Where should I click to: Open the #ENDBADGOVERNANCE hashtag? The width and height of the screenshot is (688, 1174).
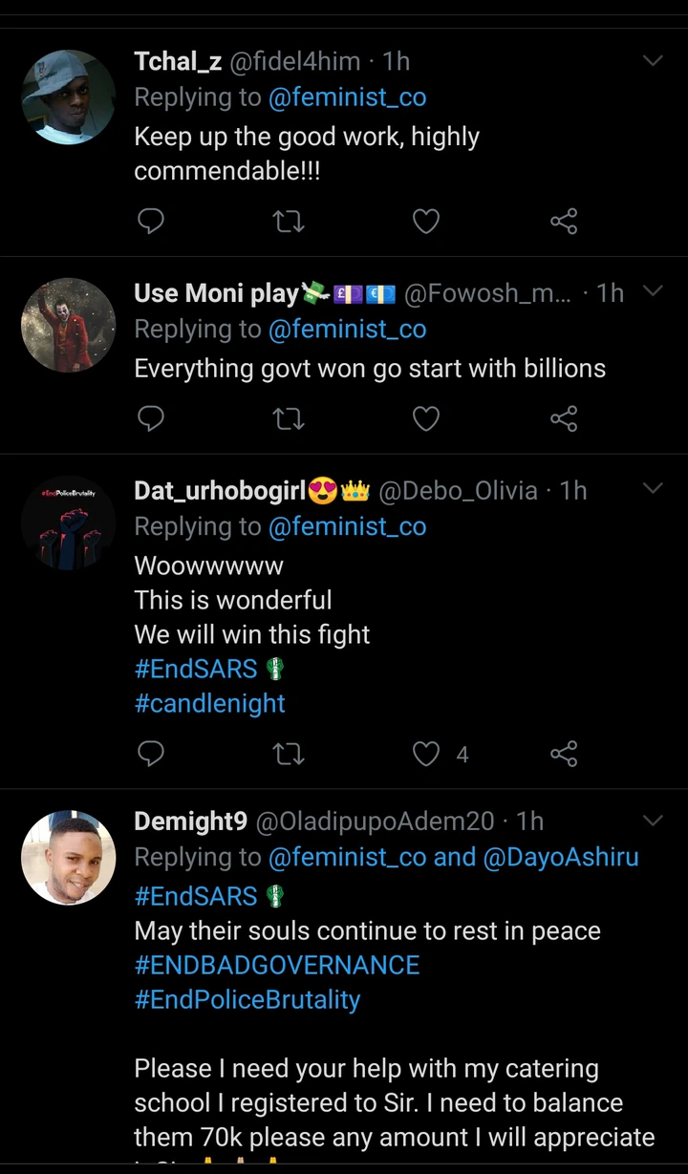click(277, 966)
